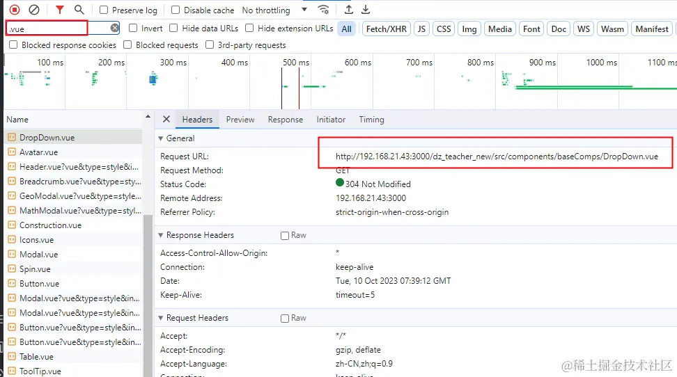Open MathModal.vue style request
Screen dimensions: 677x377
tap(73, 211)
